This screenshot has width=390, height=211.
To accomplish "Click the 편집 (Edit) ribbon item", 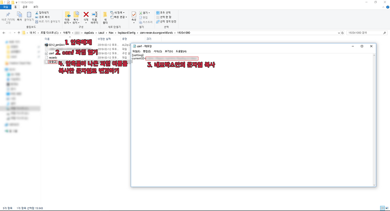I will (144, 17).
